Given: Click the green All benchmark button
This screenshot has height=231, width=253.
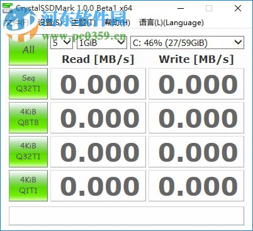Looking at the screenshot, I should pos(28,50).
